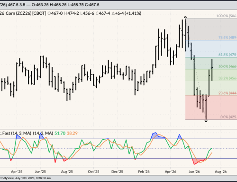This screenshot has height=182, width=237.
Task: Click the Dec '25 date axis label
Action: (x=117, y=172)
